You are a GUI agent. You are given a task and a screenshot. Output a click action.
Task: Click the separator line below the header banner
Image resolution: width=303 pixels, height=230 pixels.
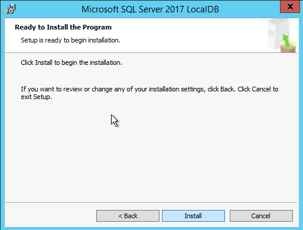(x=151, y=52)
